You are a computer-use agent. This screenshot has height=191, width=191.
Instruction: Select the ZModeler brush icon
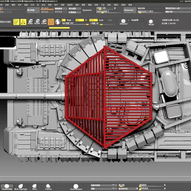pyautogui.click(x=123, y=22)
